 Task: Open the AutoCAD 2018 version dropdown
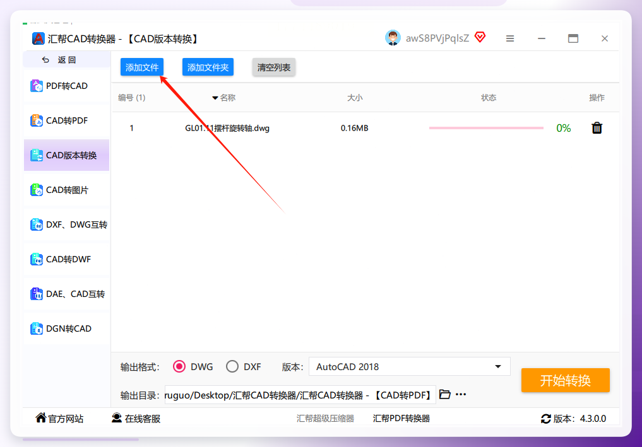tap(410, 366)
